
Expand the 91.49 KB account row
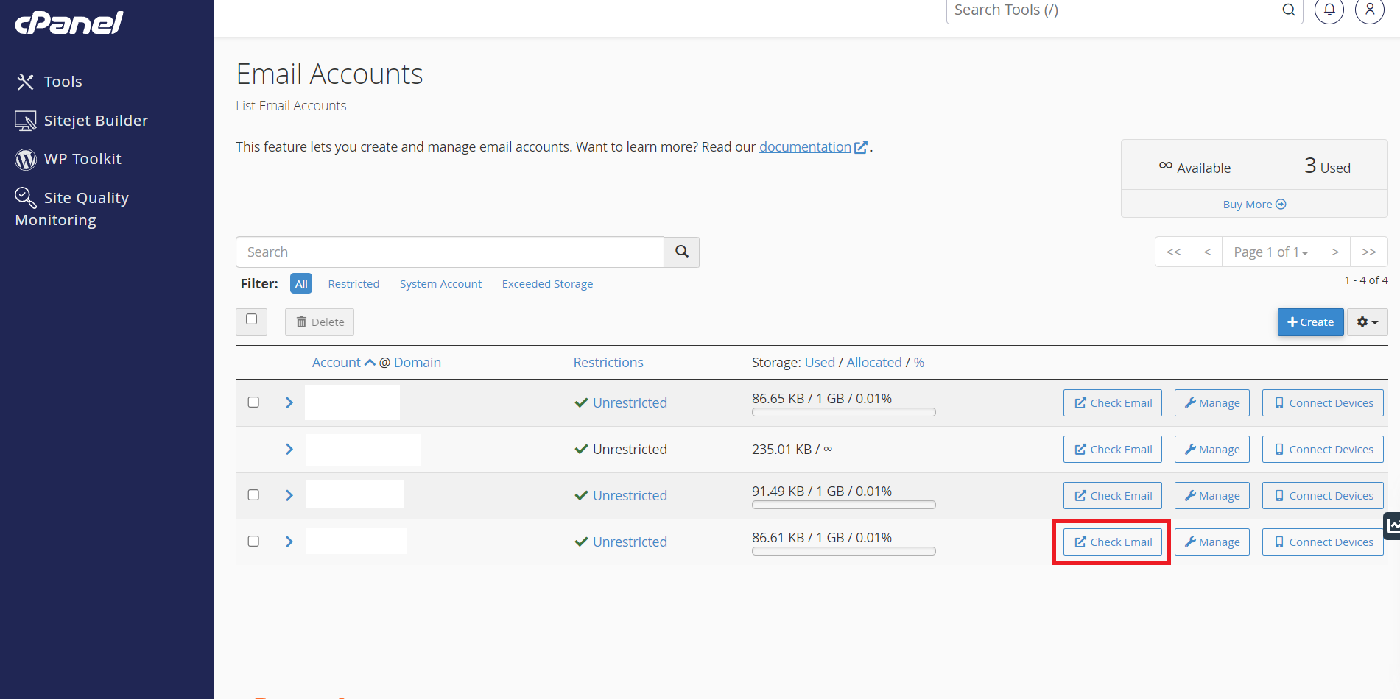pos(289,495)
